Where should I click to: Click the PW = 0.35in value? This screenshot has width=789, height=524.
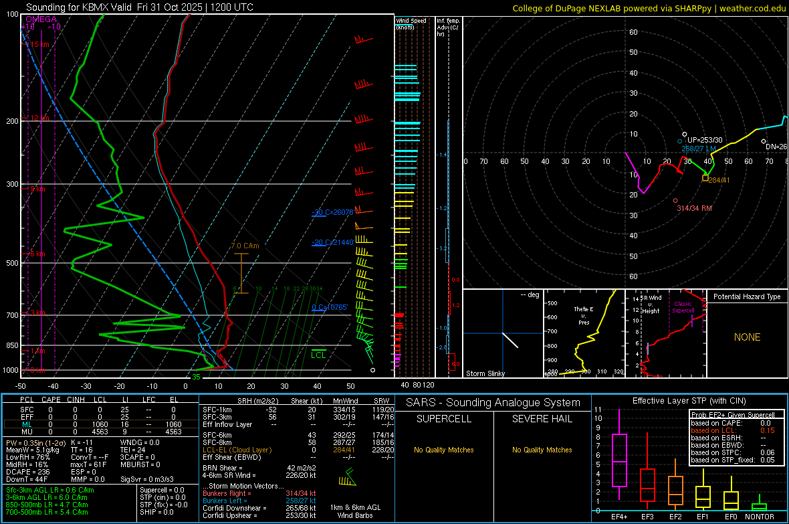coord(35,442)
